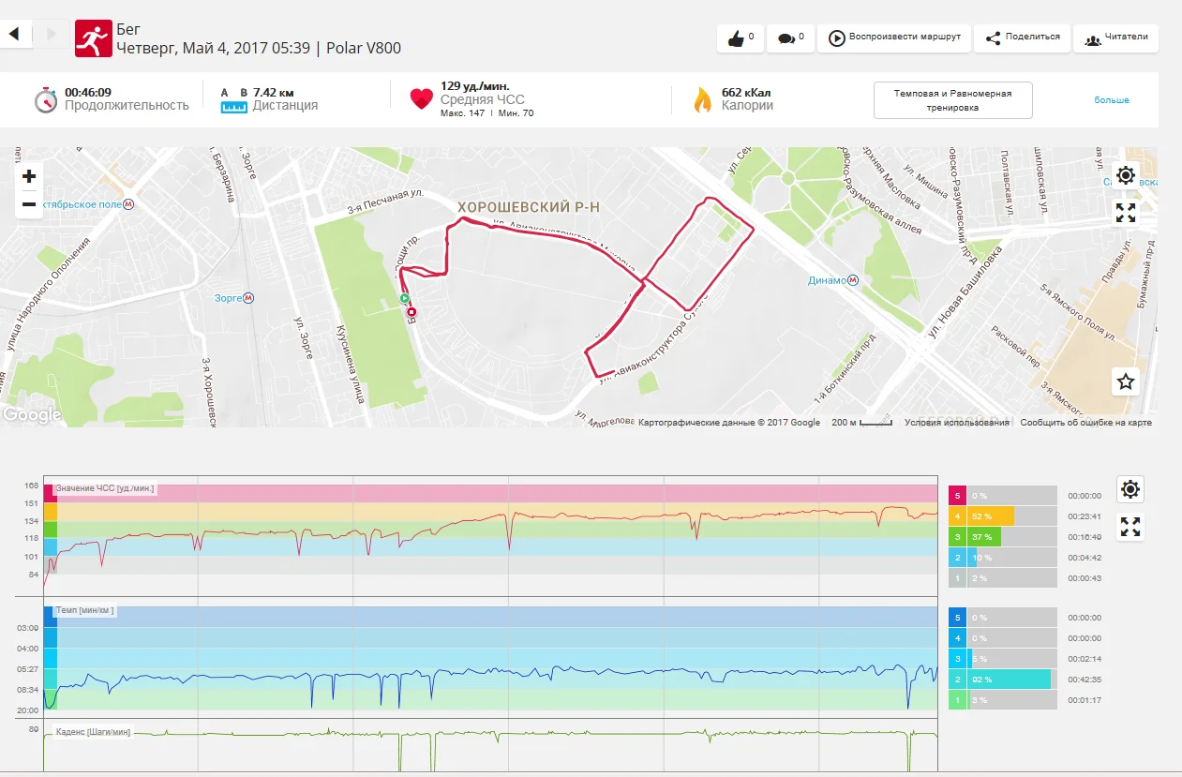This screenshot has height=777, width=1182.
Task: Open graph settings with the gear icon
Action: coord(1130,489)
